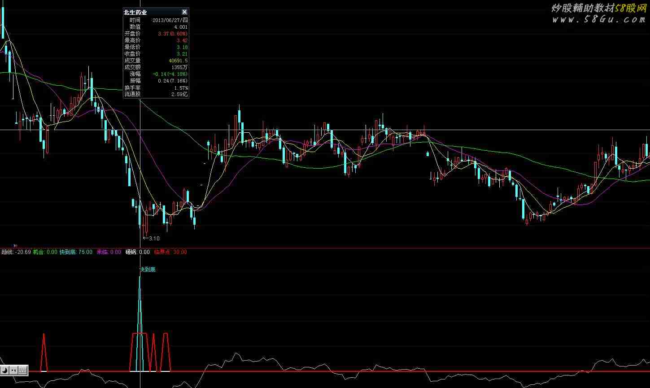Click the 时间 date row in info panel

tap(156, 20)
